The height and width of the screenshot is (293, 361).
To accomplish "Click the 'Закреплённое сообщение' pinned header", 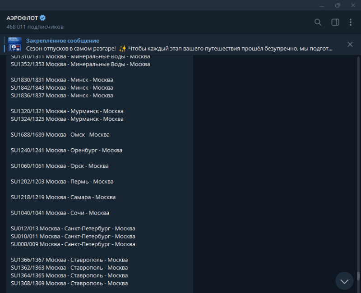I will 63,41.
